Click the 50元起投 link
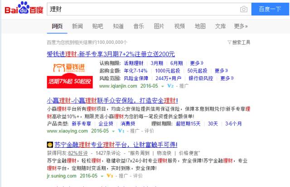 (x=197, y=71)
